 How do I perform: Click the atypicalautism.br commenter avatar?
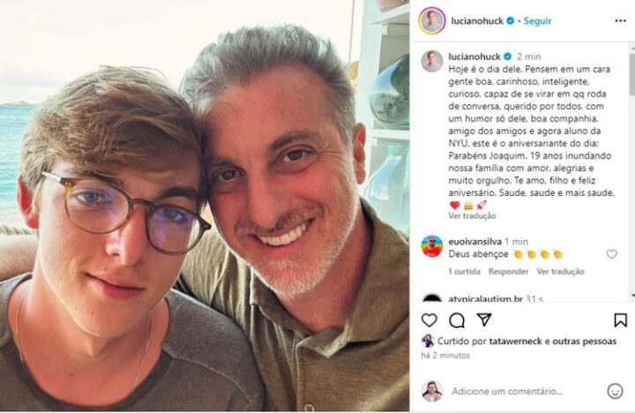click(432, 300)
